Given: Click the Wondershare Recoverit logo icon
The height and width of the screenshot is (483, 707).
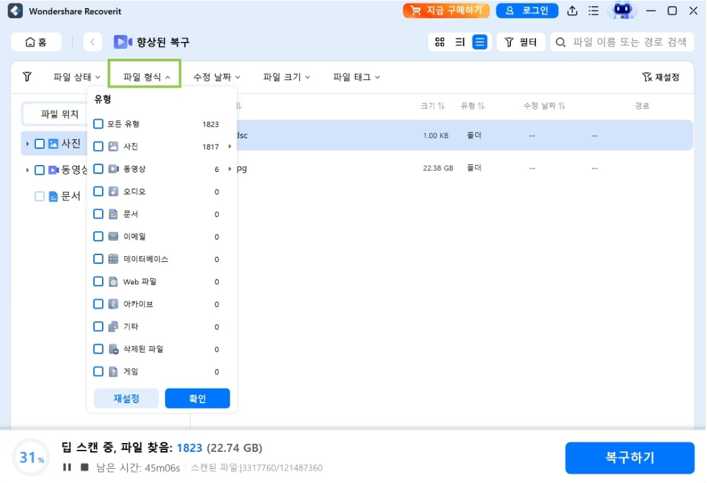Looking at the screenshot, I should [x=16, y=11].
